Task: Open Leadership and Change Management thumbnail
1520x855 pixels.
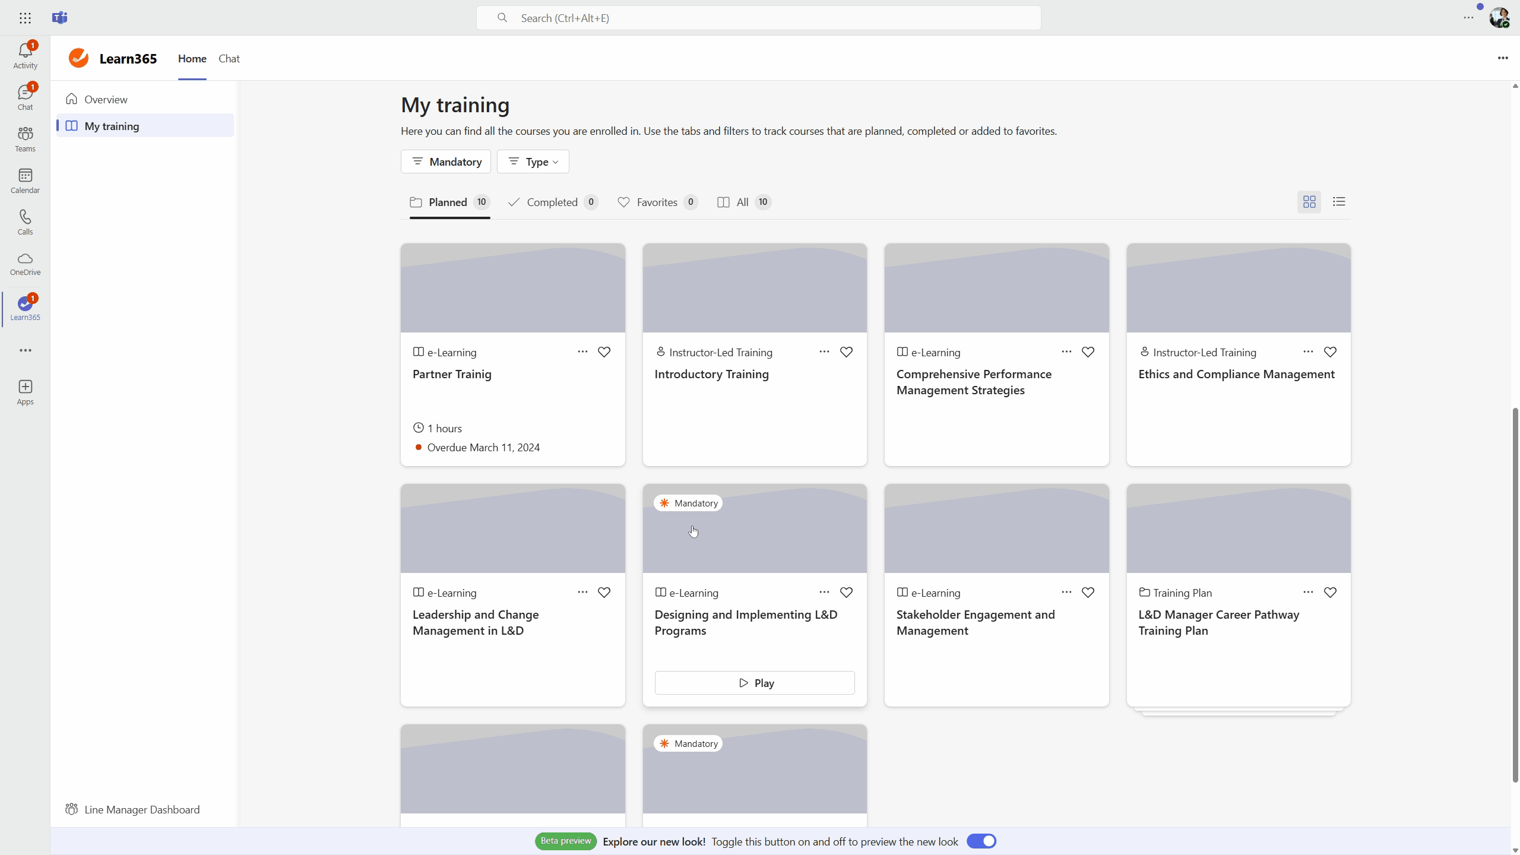Action: [513, 528]
